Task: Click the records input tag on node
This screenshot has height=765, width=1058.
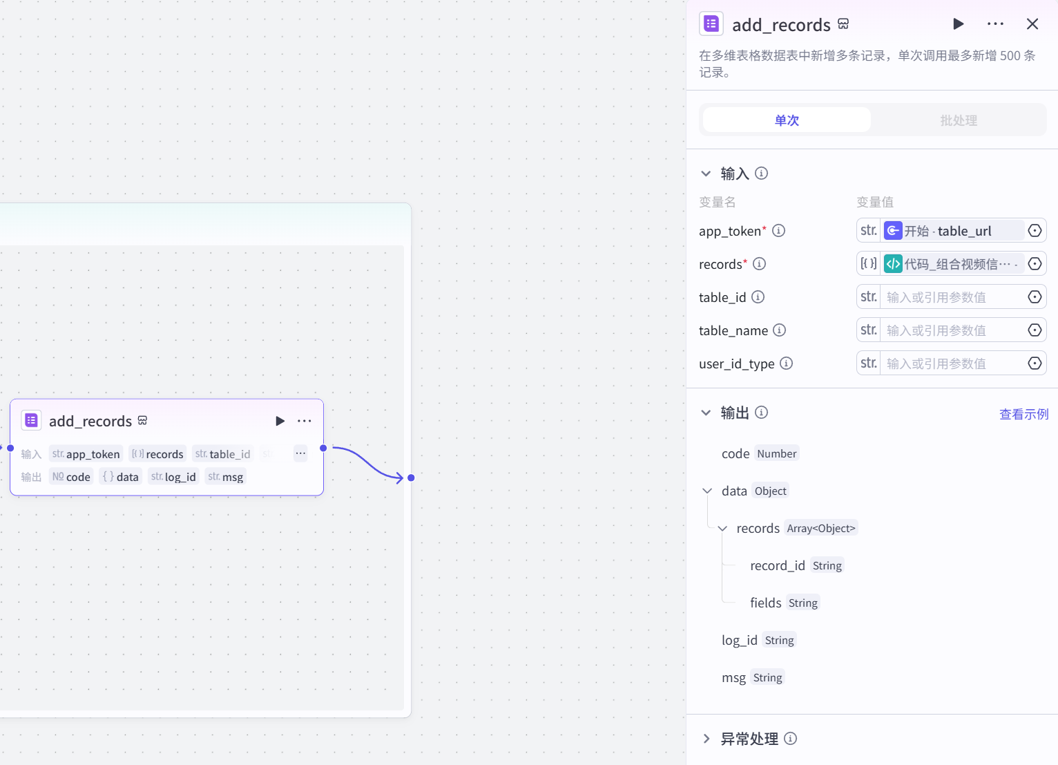Action: [157, 454]
